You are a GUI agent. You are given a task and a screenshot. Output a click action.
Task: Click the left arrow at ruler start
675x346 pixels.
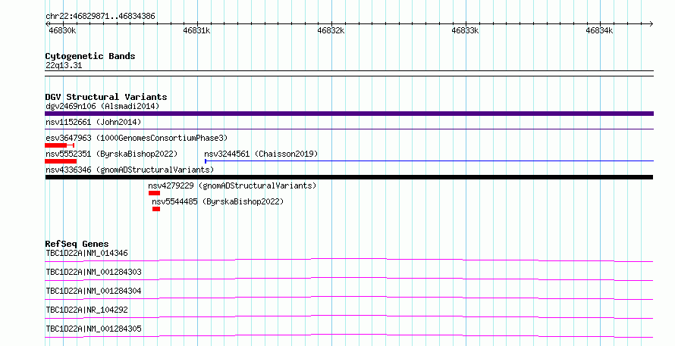pyautogui.click(x=47, y=24)
